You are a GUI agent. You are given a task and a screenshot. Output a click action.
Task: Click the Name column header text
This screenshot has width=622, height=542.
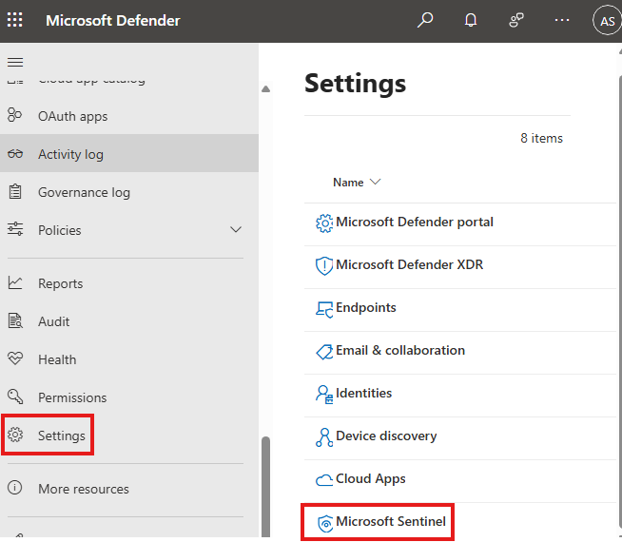click(348, 182)
